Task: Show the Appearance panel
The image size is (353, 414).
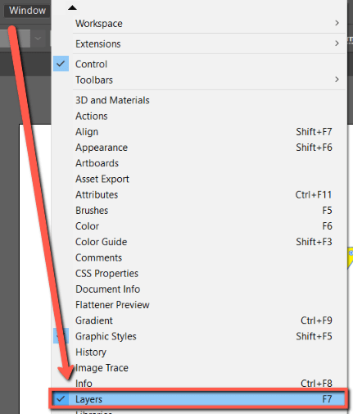Action: pos(102,148)
